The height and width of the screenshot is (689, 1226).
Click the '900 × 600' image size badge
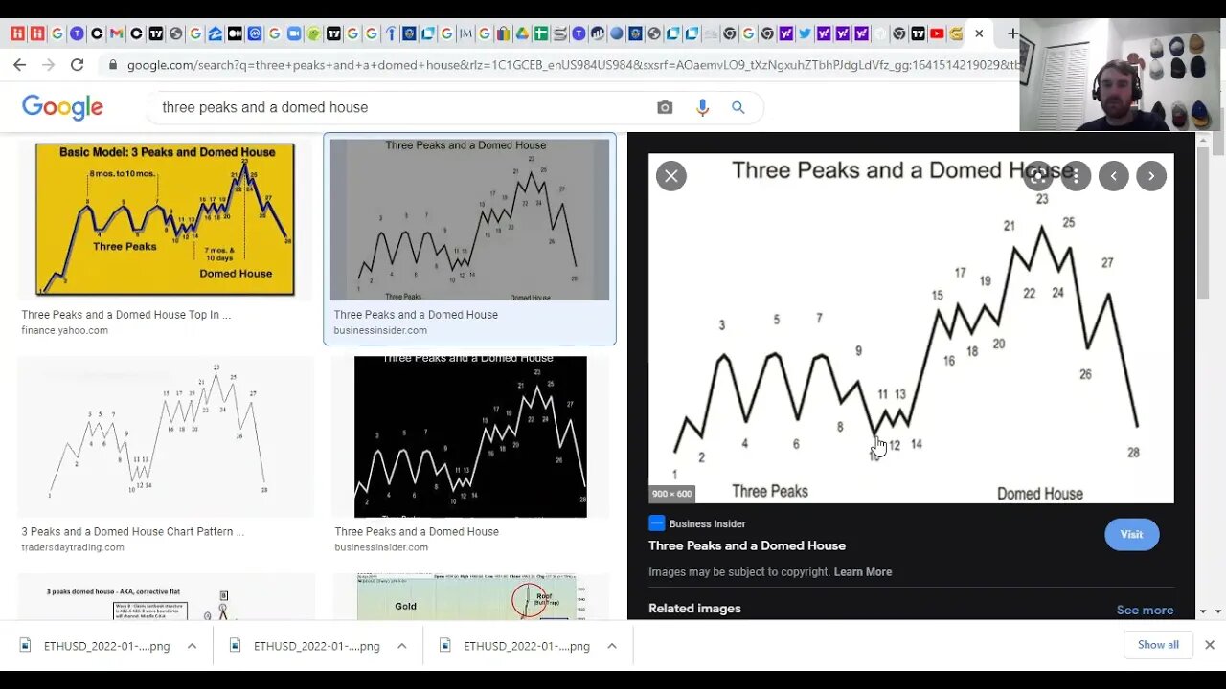click(x=671, y=494)
